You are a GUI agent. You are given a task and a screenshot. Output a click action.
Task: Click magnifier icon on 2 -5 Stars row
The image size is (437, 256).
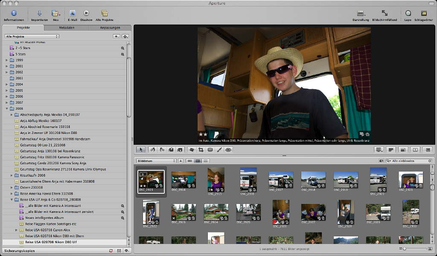[x=122, y=48]
